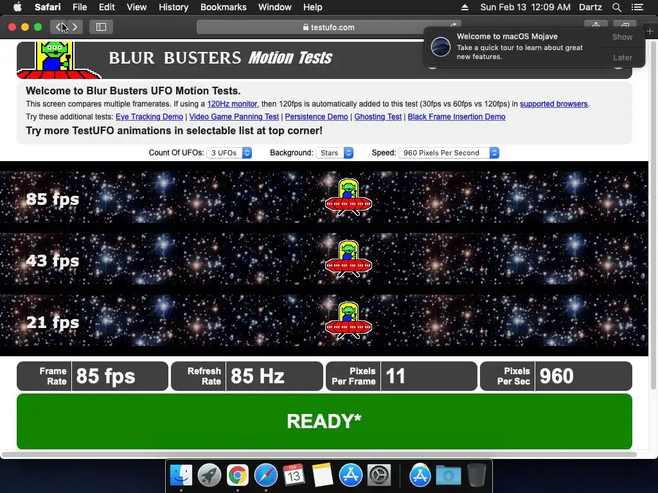Click the vertical page scrollbar
Viewport: 658px width, 493px height.
(654, 214)
